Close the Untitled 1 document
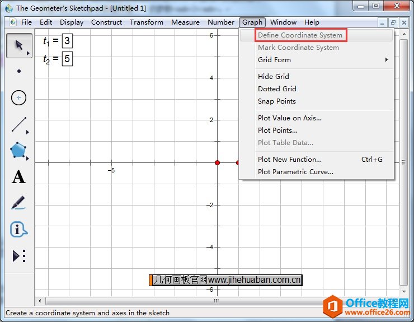This screenshot has height=322, width=414. click(x=404, y=23)
